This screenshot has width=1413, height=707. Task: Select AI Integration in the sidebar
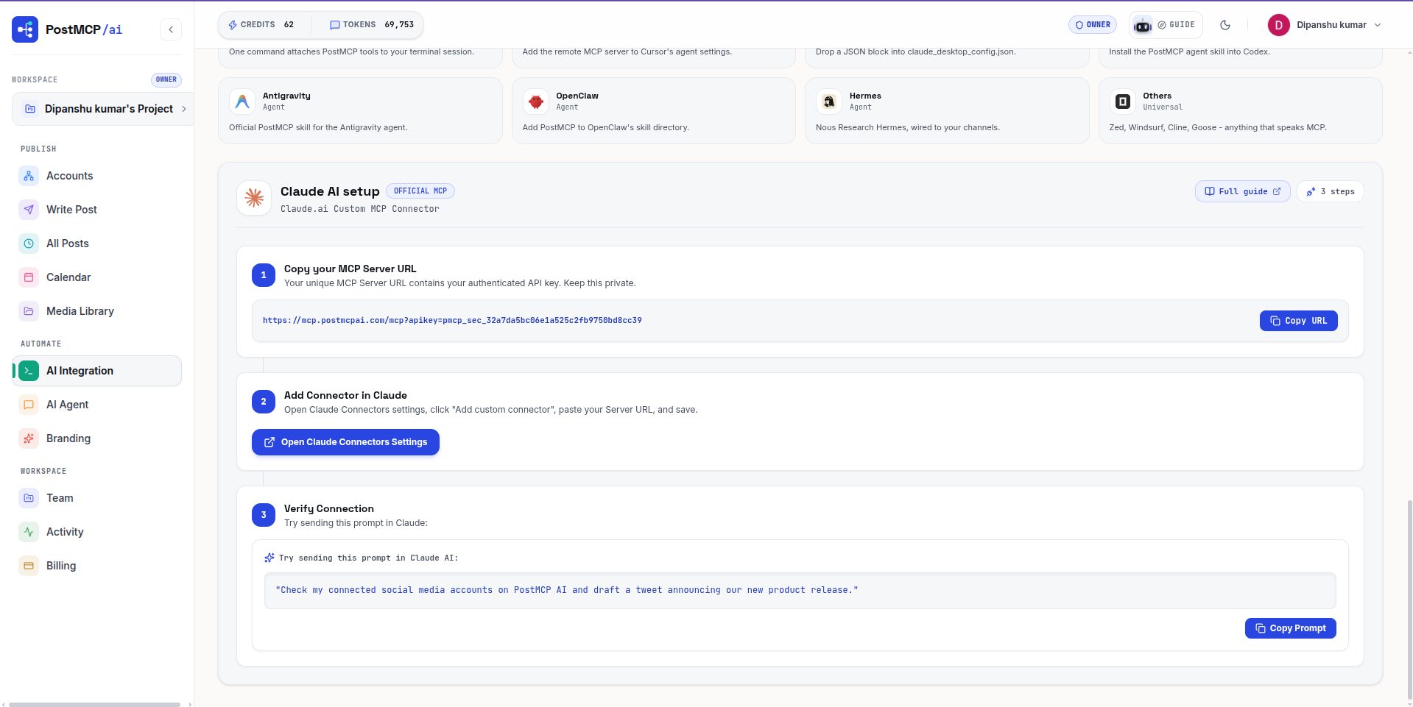(x=96, y=371)
